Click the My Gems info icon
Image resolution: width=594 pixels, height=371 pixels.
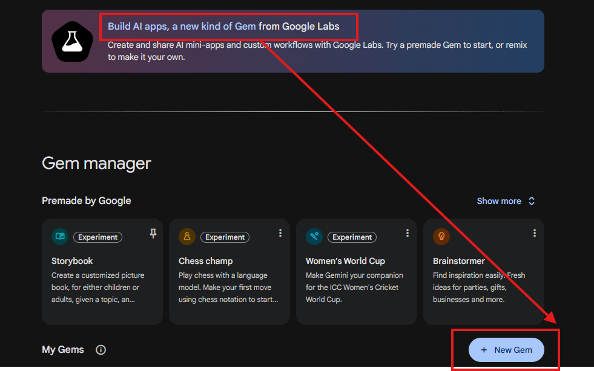coord(101,350)
